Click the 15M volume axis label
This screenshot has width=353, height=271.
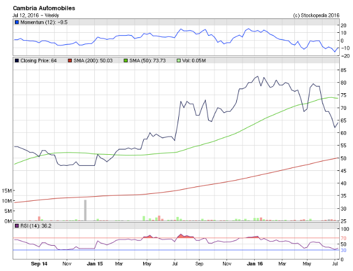coord(6,191)
